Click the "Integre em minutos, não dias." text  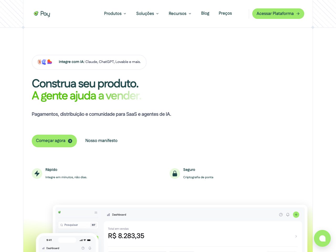click(x=66, y=177)
